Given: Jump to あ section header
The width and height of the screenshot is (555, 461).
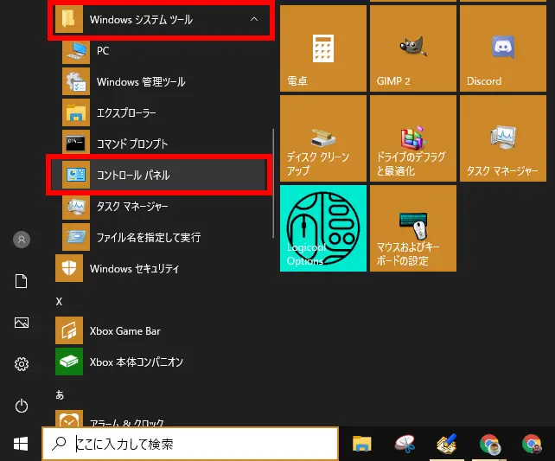Looking at the screenshot, I should tap(60, 394).
